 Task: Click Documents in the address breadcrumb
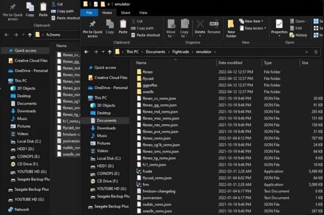pos(156,52)
